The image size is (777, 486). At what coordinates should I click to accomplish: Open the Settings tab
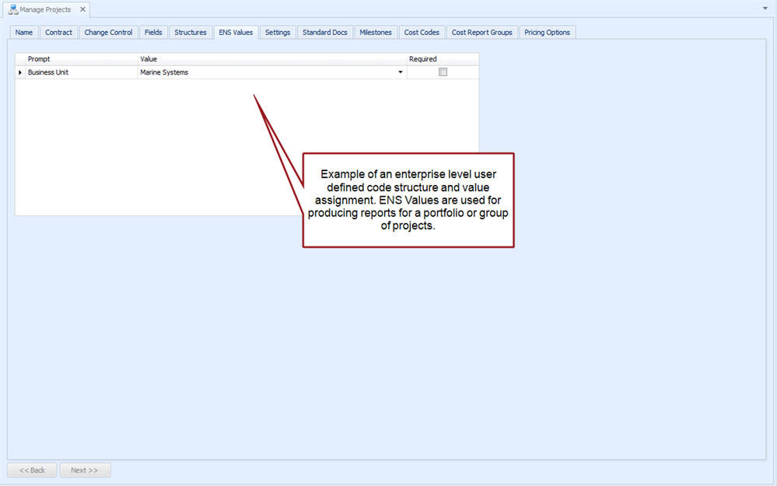278,33
